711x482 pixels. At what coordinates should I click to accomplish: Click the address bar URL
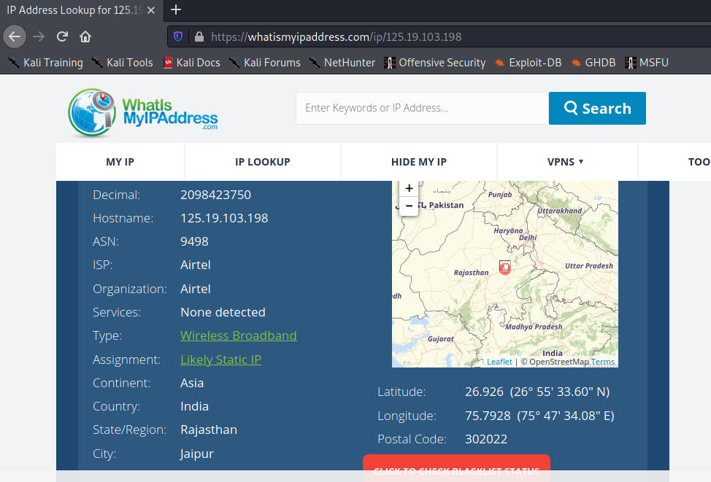pyautogui.click(x=336, y=36)
